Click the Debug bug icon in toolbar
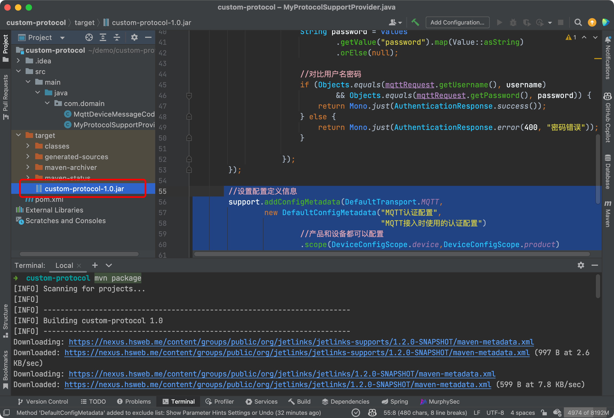 point(513,22)
